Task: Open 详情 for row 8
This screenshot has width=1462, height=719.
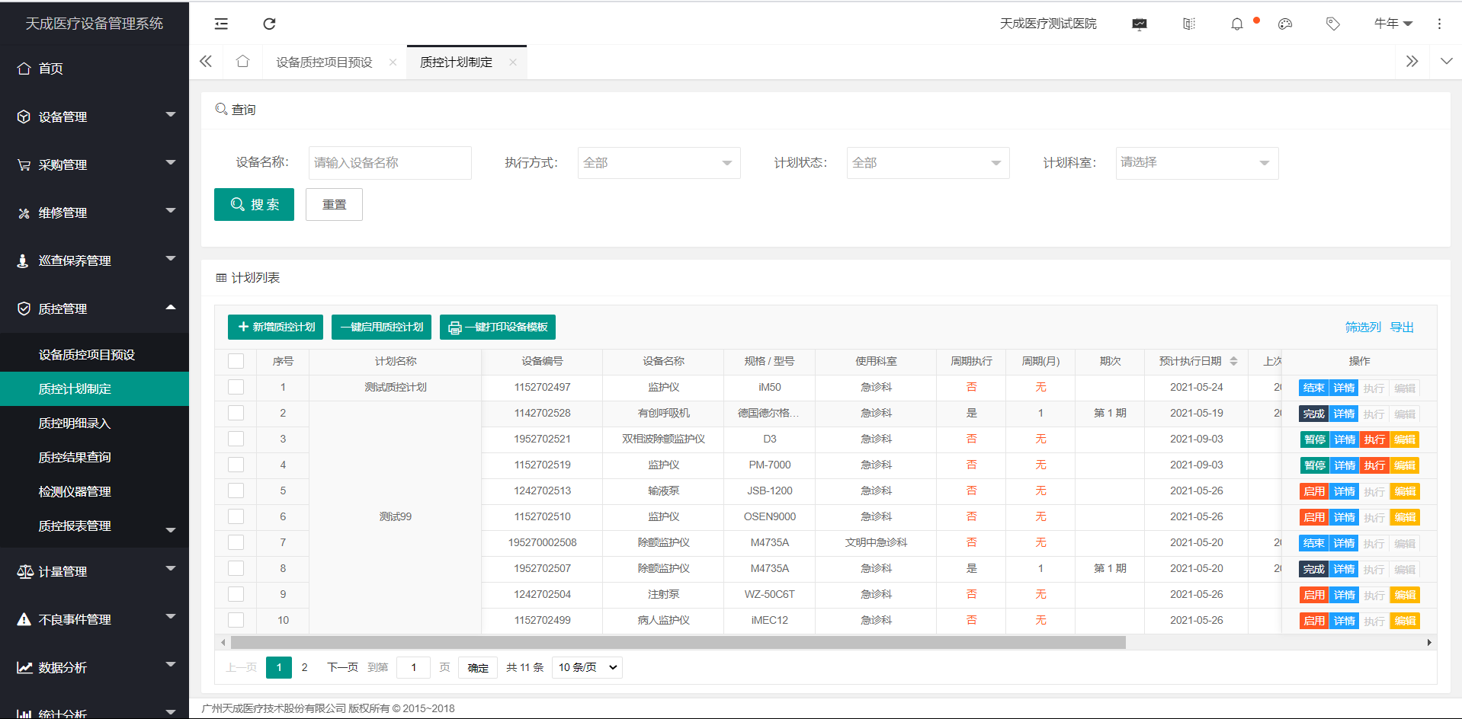Action: click(1344, 570)
